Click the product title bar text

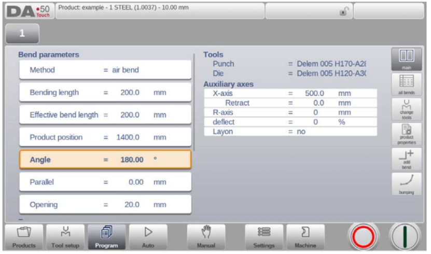(x=123, y=8)
